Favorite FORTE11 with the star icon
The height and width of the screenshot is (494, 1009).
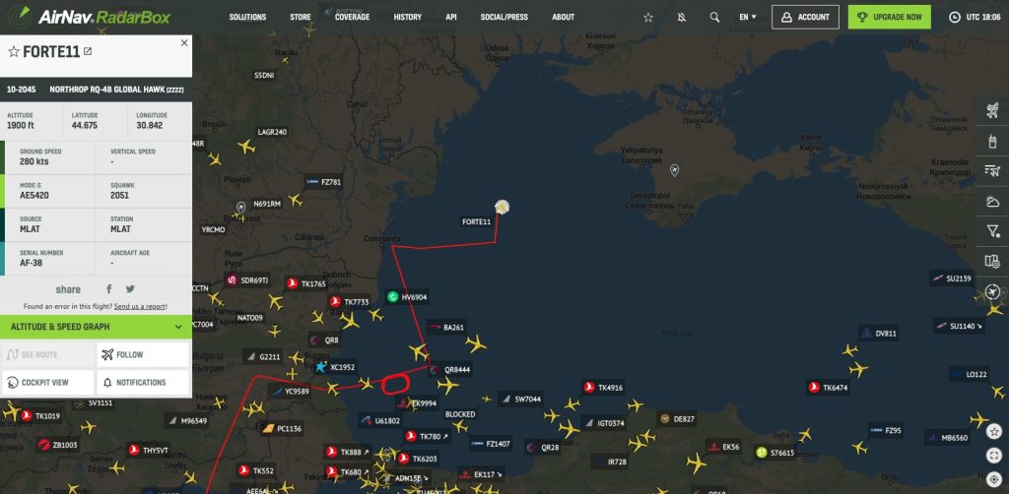pos(14,52)
